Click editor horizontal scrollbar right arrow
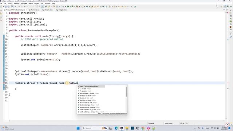This screenshot has width=233, height=131. tap(224, 121)
